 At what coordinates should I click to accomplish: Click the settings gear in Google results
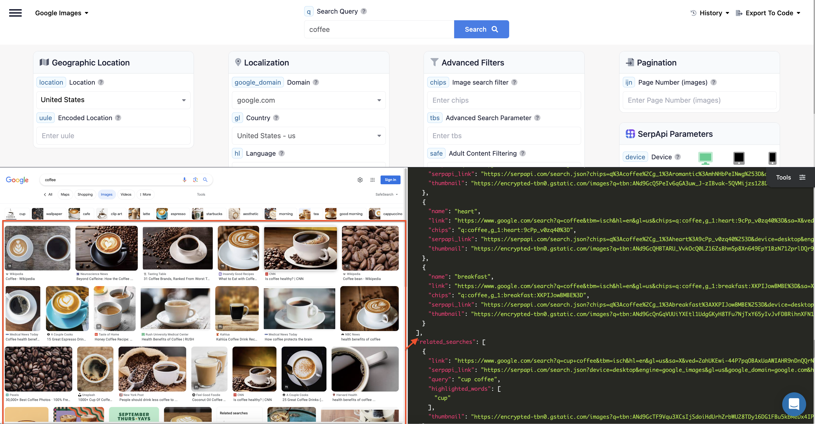[360, 180]
